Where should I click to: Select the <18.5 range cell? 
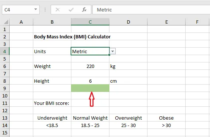click(52, 125)
